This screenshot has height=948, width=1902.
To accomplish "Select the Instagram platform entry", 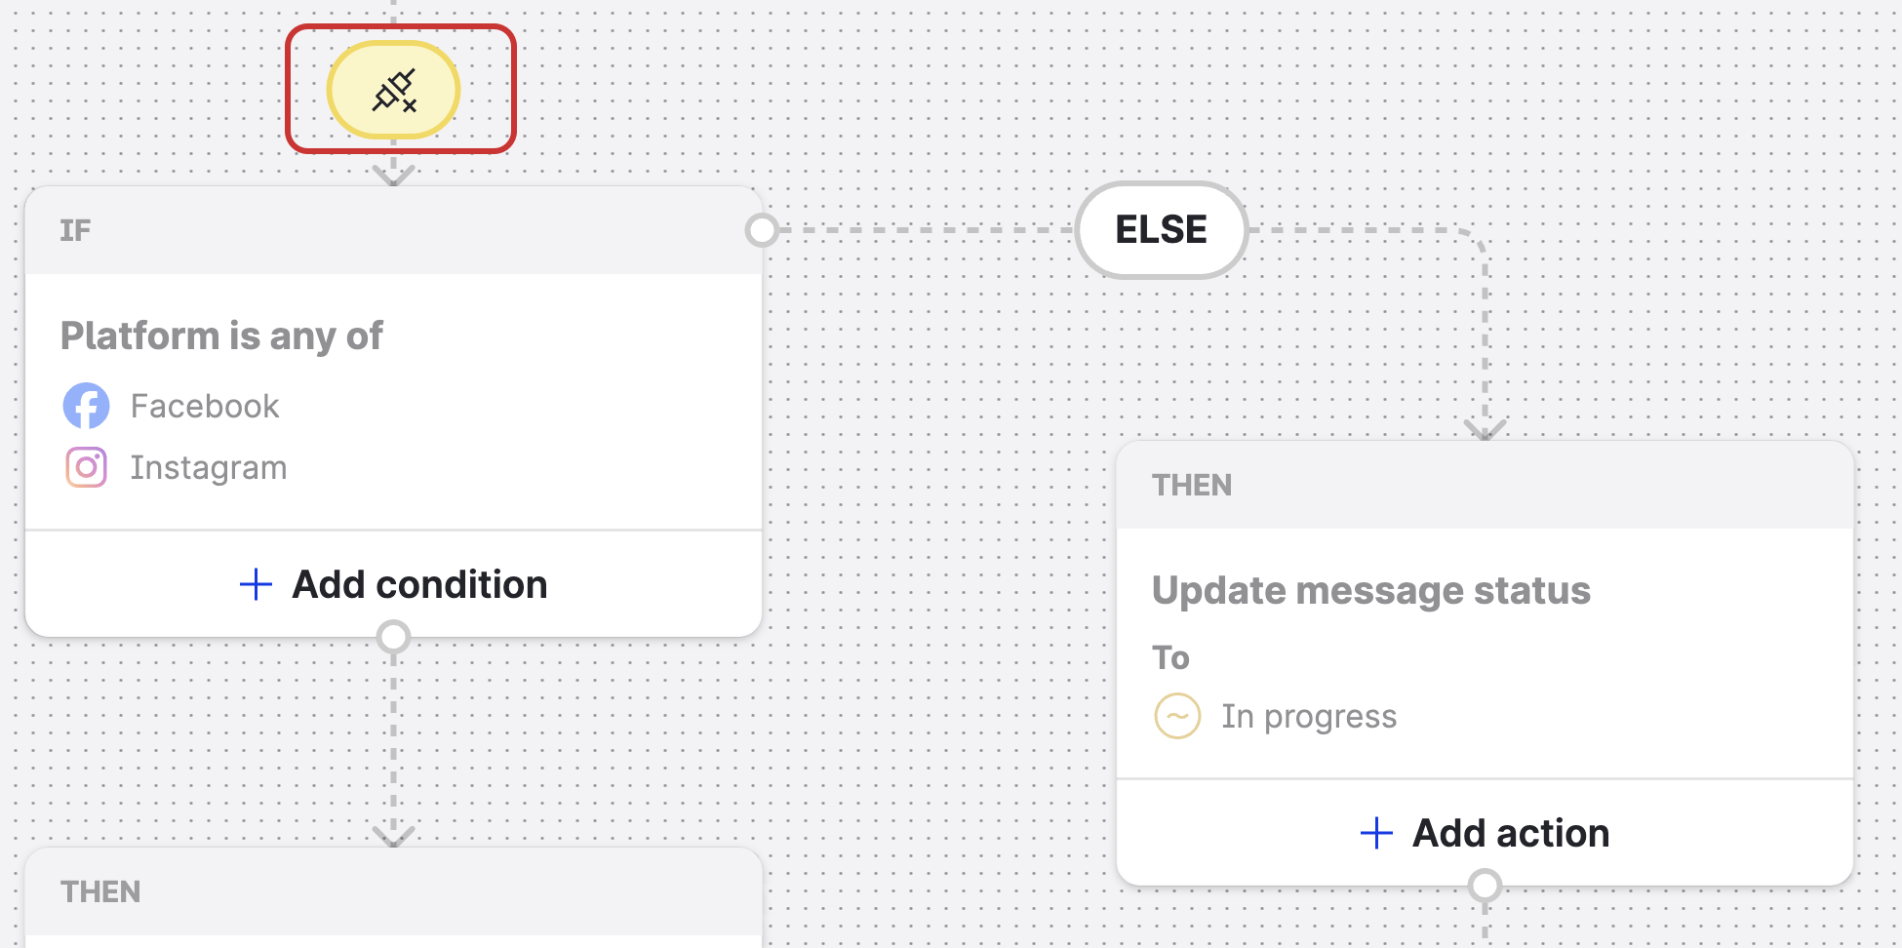I will [x=208, y=468].
